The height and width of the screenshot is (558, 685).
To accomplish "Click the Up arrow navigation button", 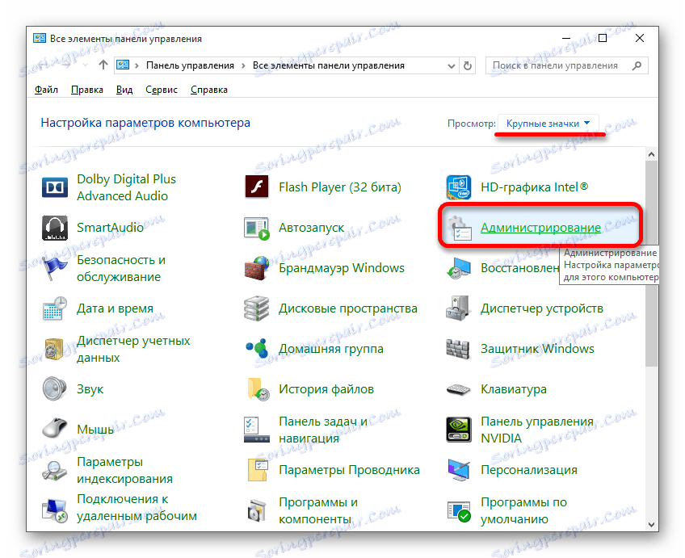I will pos(103,65).
